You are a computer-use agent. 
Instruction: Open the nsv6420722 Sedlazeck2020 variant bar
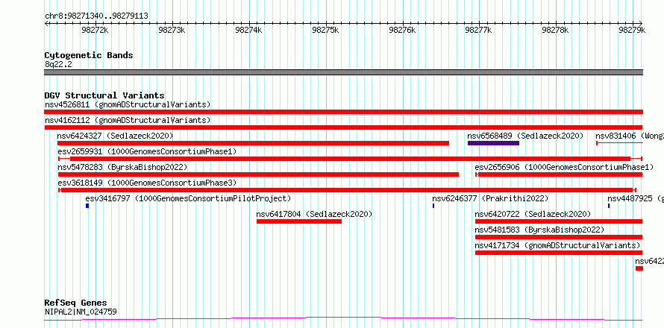[559, 221]
